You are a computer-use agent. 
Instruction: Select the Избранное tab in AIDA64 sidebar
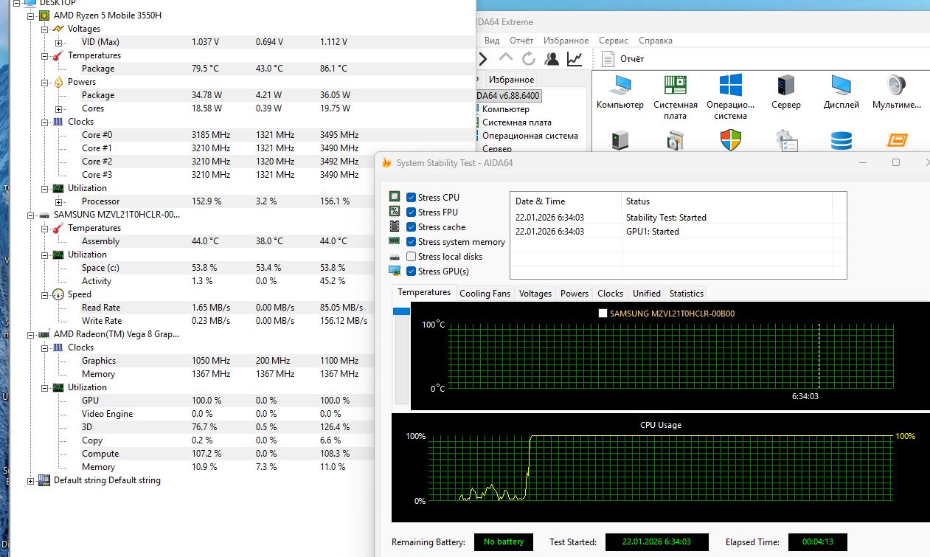coord(510,80)
